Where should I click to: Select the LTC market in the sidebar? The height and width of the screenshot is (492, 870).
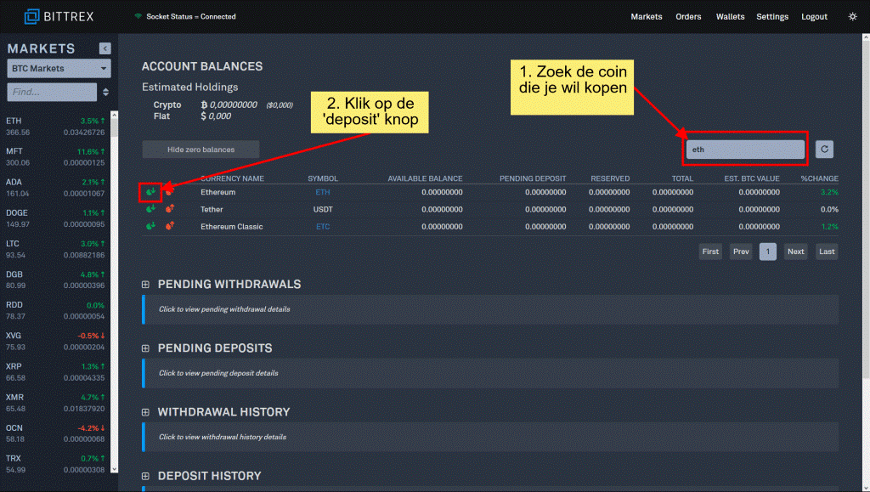55,249
